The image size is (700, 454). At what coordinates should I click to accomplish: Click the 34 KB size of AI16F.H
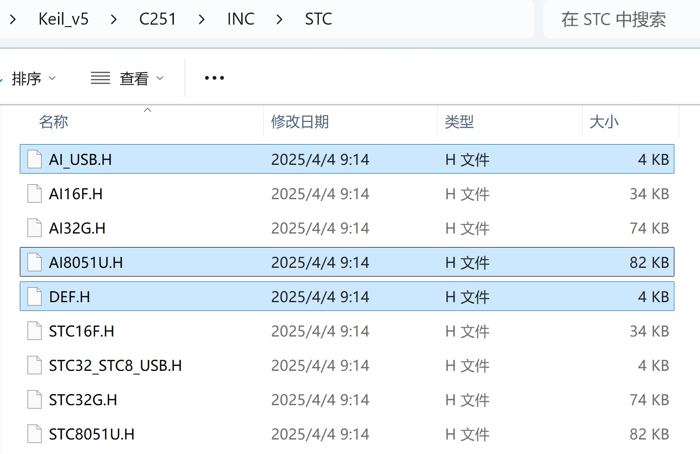[x=649, y=194]
